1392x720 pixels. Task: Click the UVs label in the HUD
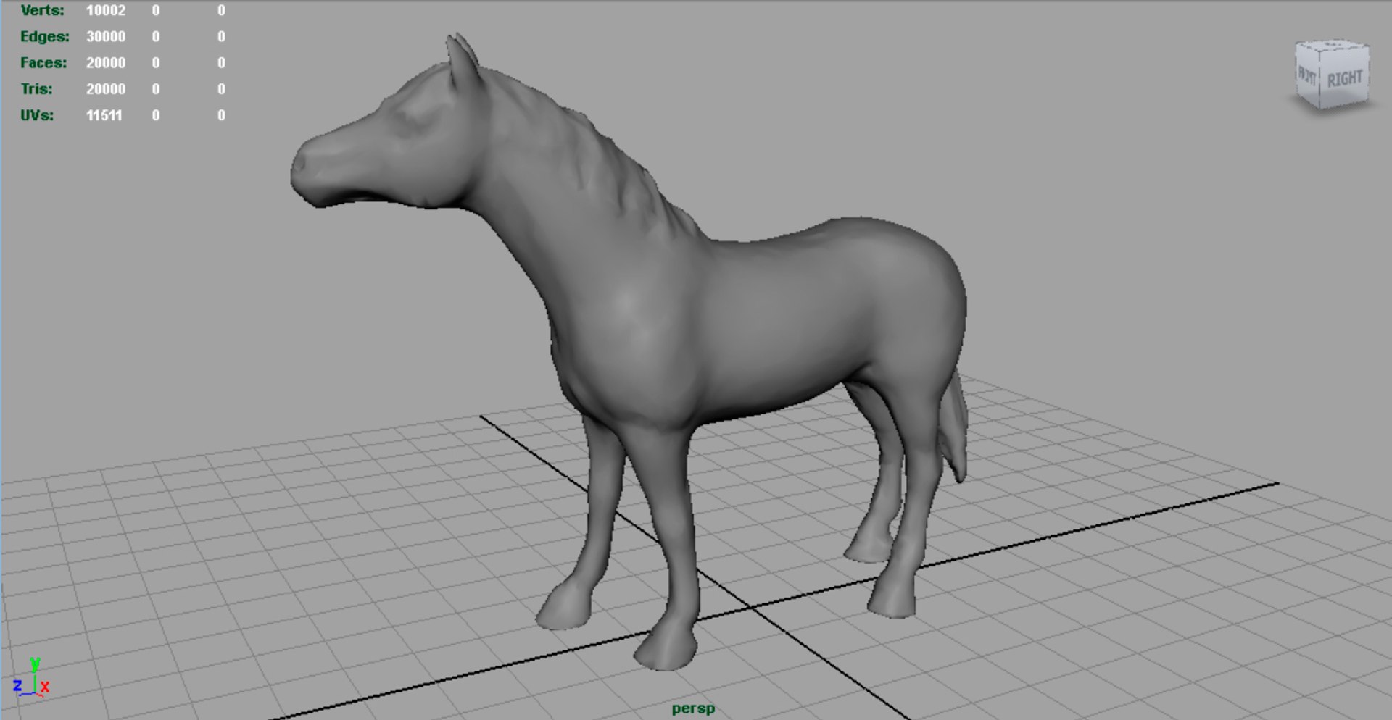(x=37, y=115)
